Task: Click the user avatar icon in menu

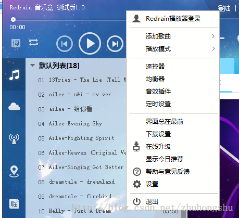Action: click(136, 19)
